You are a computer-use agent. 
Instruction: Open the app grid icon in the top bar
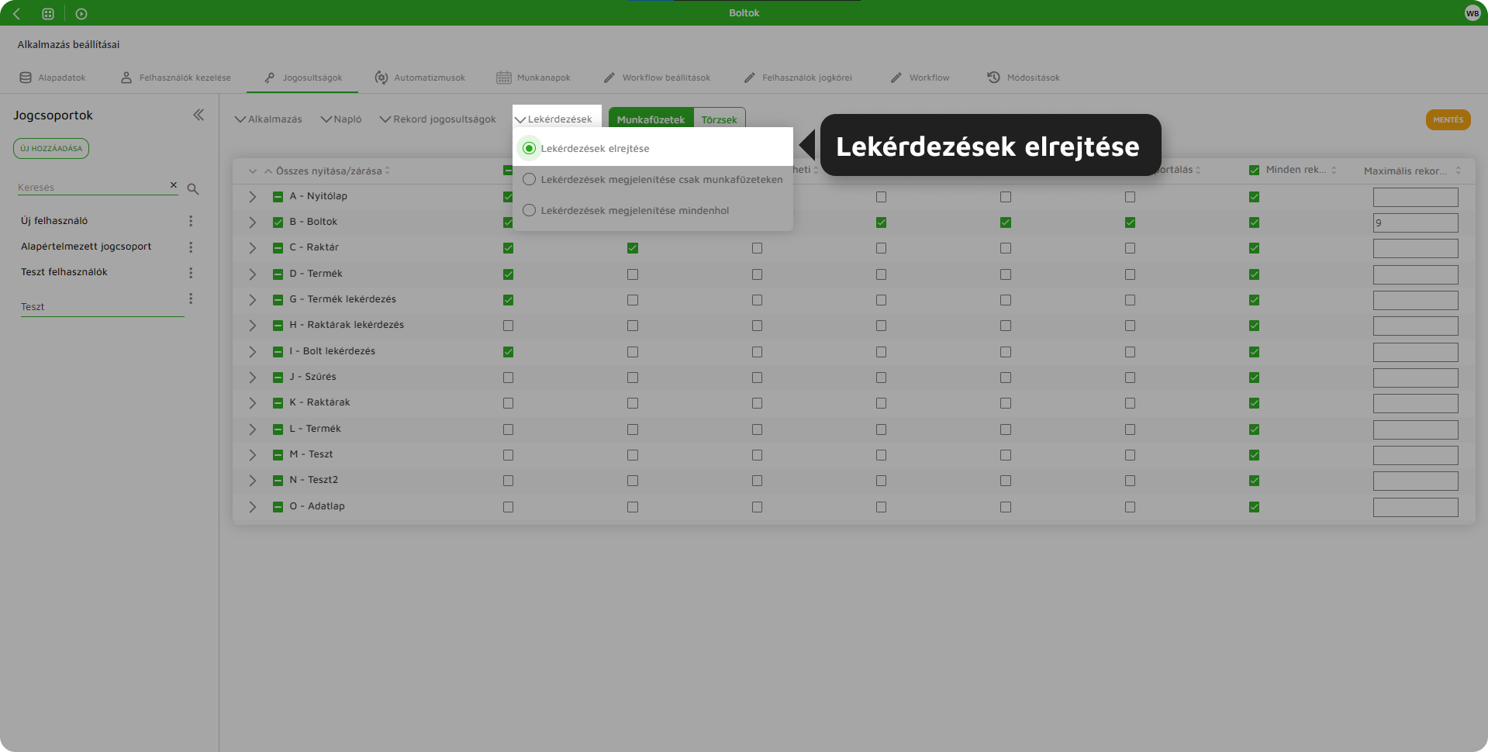[x=48, y=13]
